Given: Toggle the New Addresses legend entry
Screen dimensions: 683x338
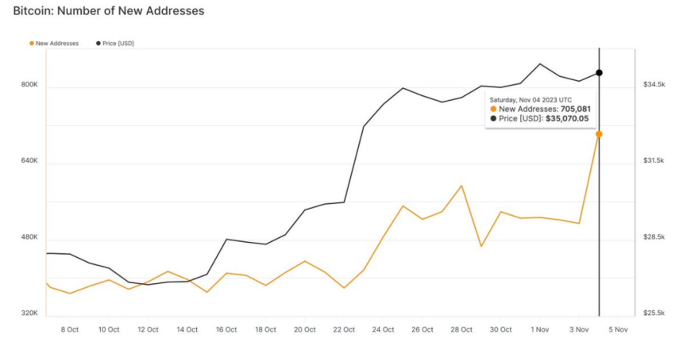Looking at the screenshot, I should click(57, 43).
